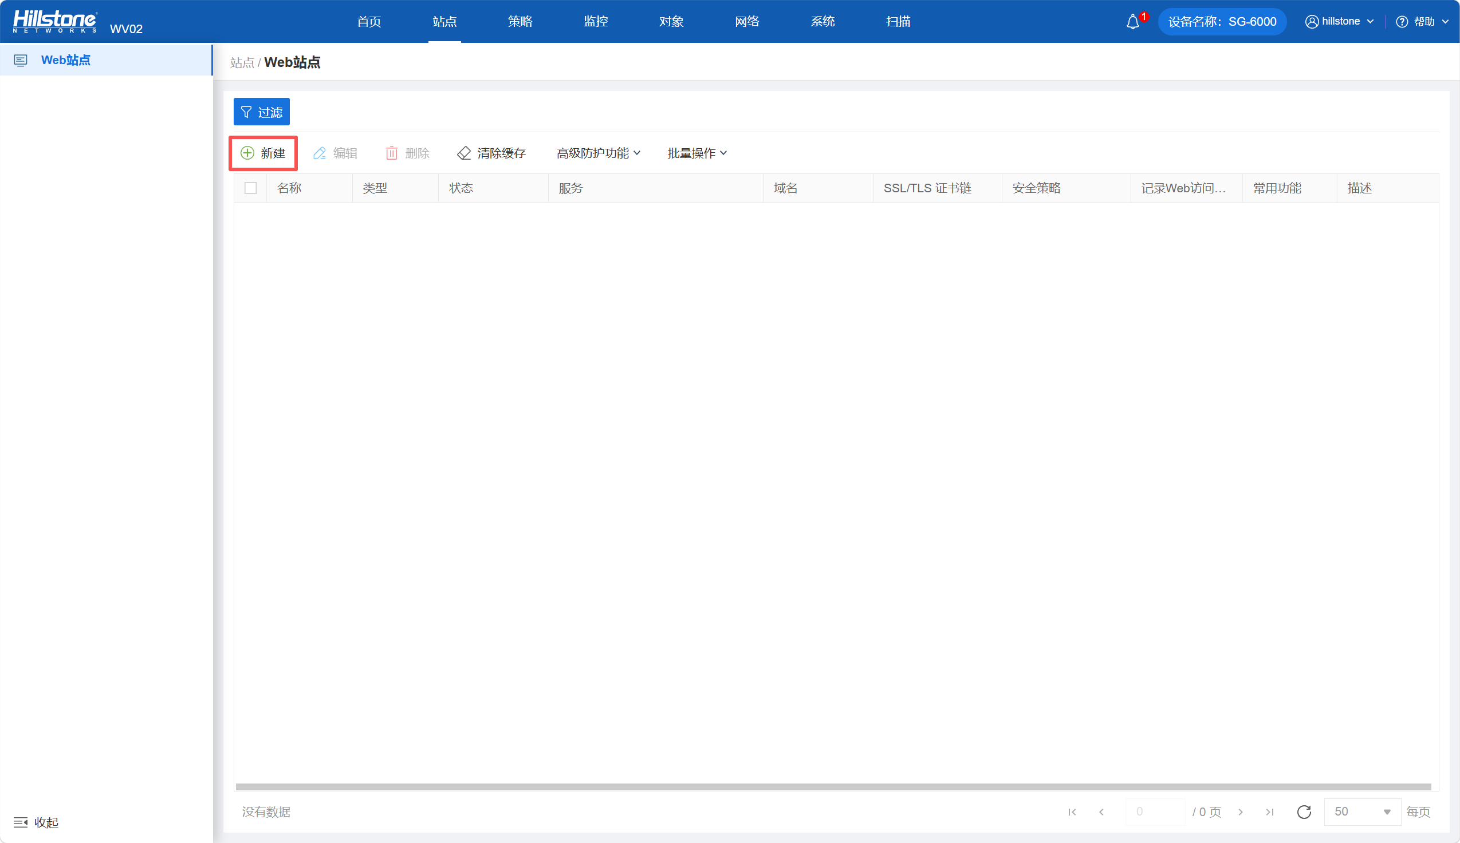Image resolution: width=1460 pixels, height=843 pixels.
Task: Click the 清除缓存 eraser button
Action: tap(491, 153)
